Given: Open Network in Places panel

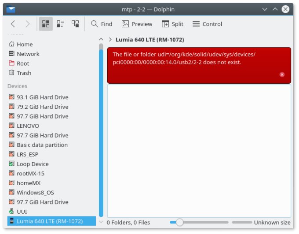Looking at the screenshot, I should (x=51, y=54).
